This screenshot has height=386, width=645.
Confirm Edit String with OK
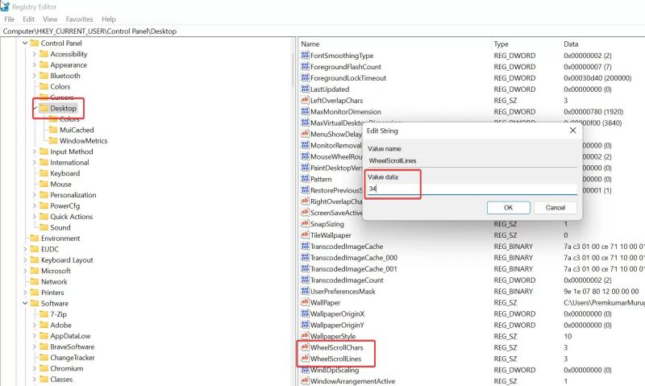pos(509,208)
